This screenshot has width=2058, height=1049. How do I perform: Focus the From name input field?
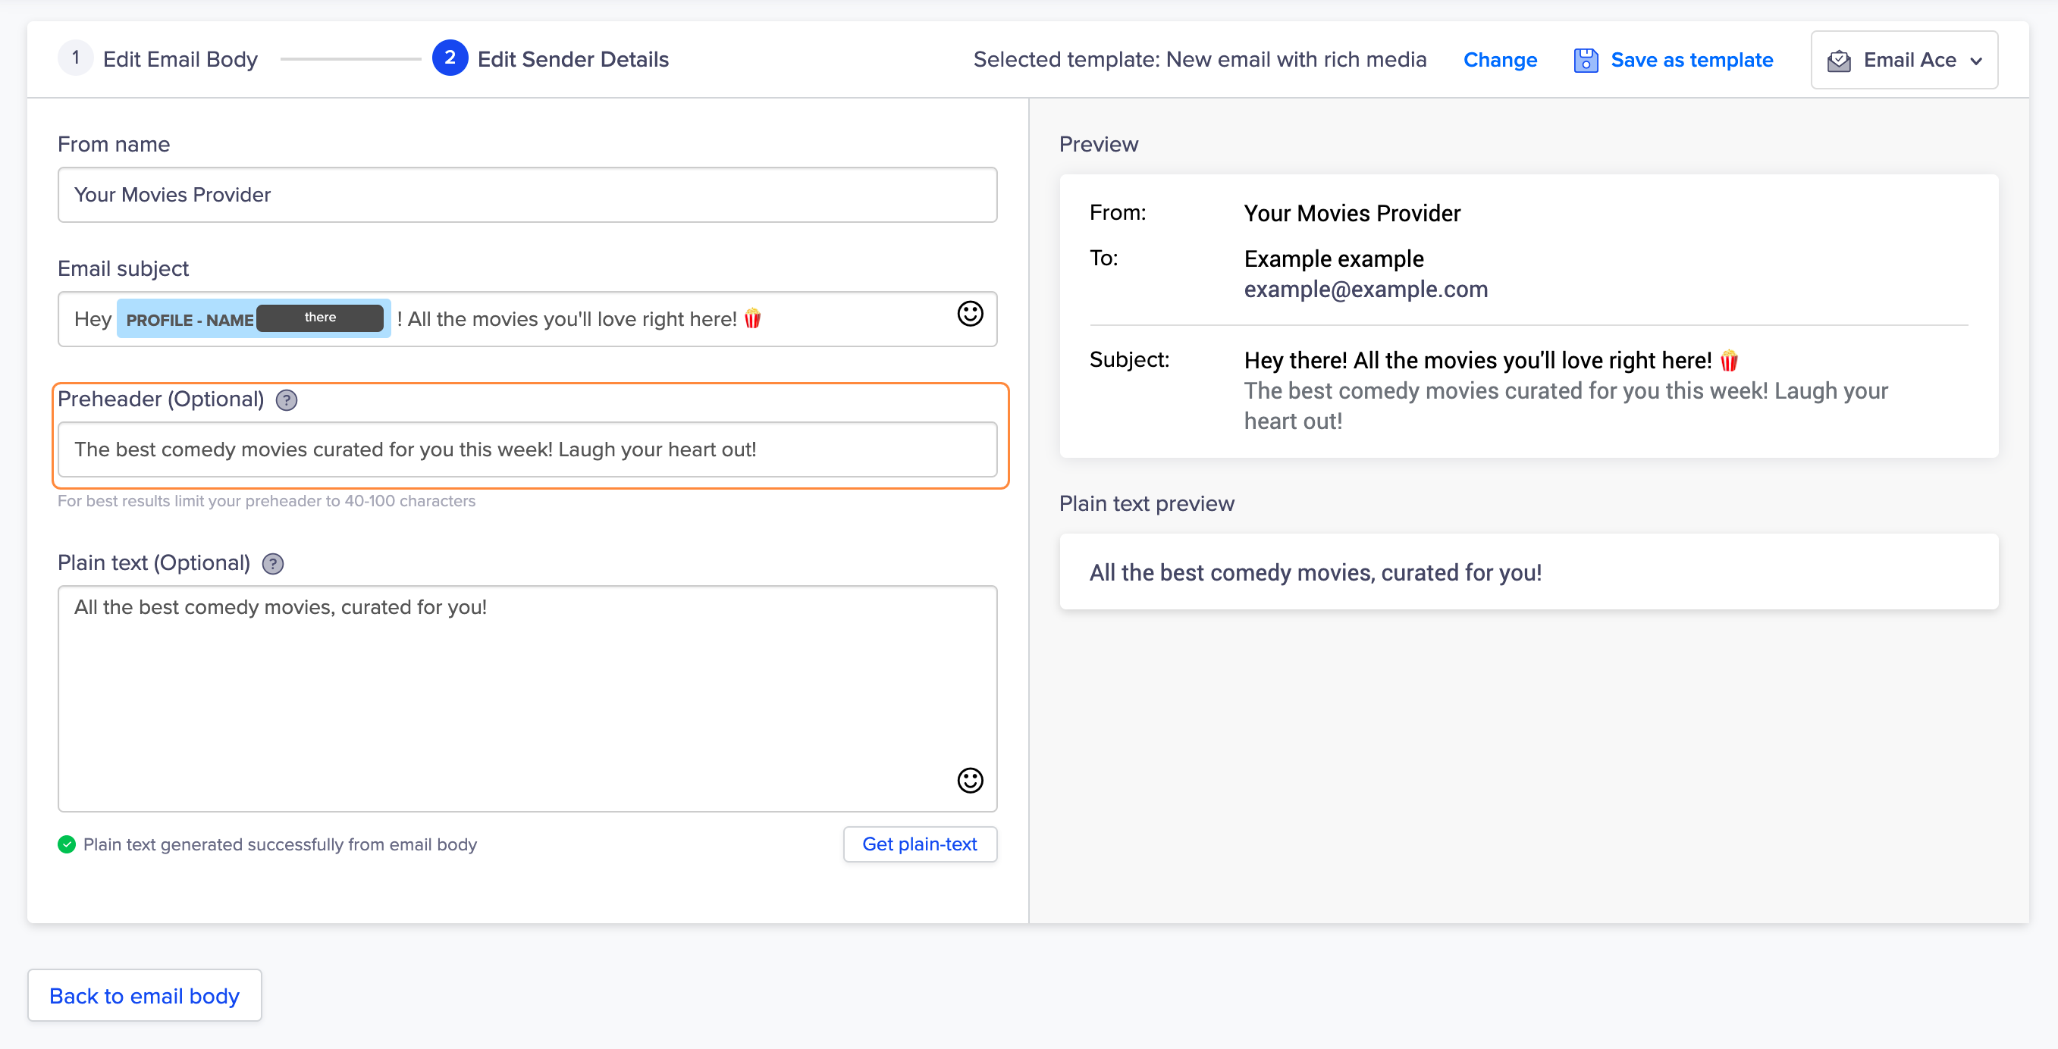527,195
